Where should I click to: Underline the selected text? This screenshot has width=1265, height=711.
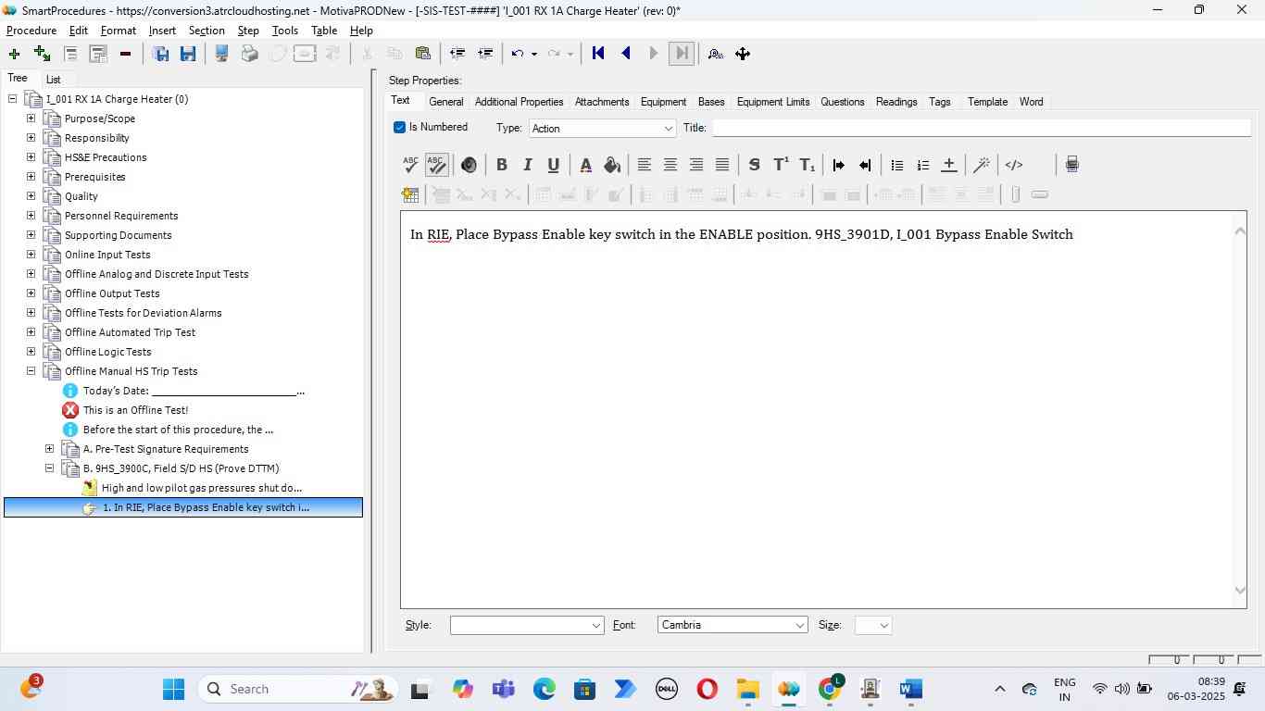tap(554, 165)
